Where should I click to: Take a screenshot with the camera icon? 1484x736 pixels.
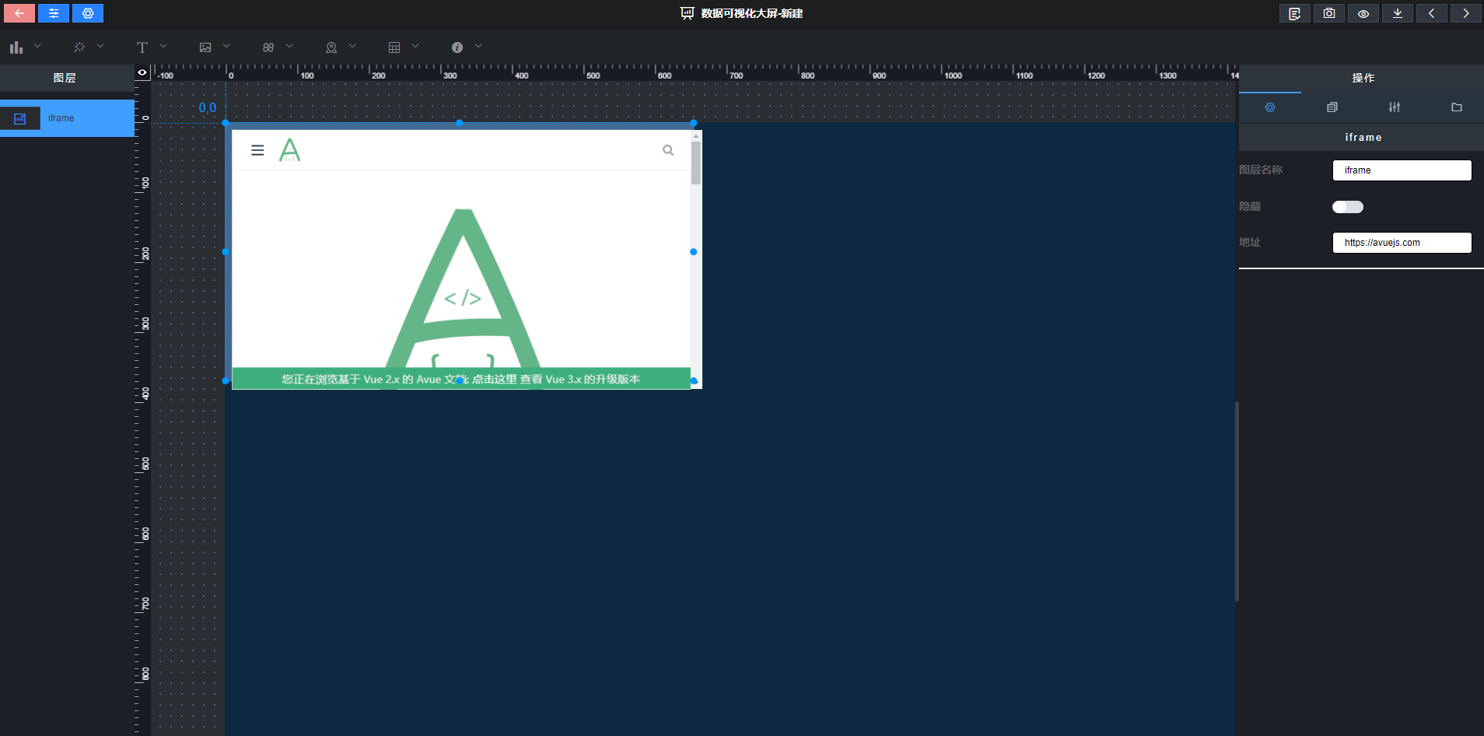click(x=1329, y=13)
